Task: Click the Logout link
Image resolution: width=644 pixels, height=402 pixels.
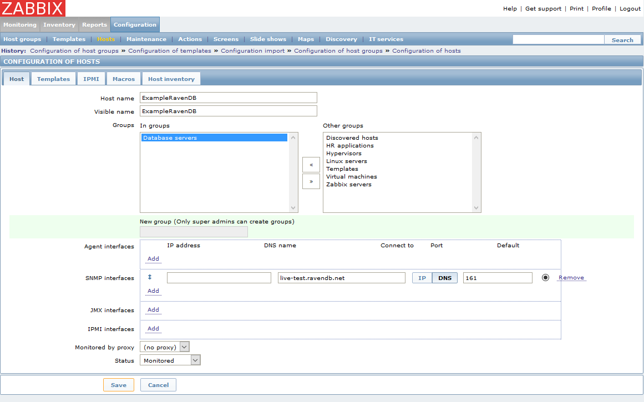Action: coord(630,9)
